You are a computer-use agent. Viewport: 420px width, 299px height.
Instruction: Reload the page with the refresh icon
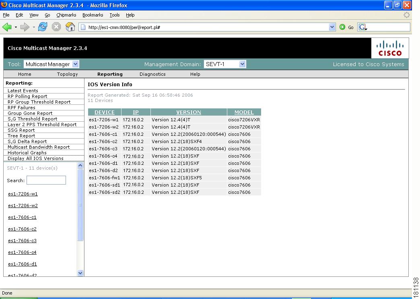[43, 27]
